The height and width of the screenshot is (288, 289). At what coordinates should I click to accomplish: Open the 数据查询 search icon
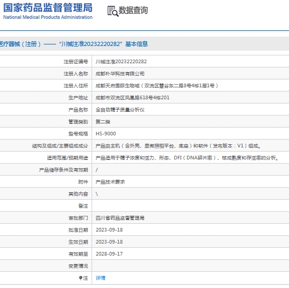point(113,11)
